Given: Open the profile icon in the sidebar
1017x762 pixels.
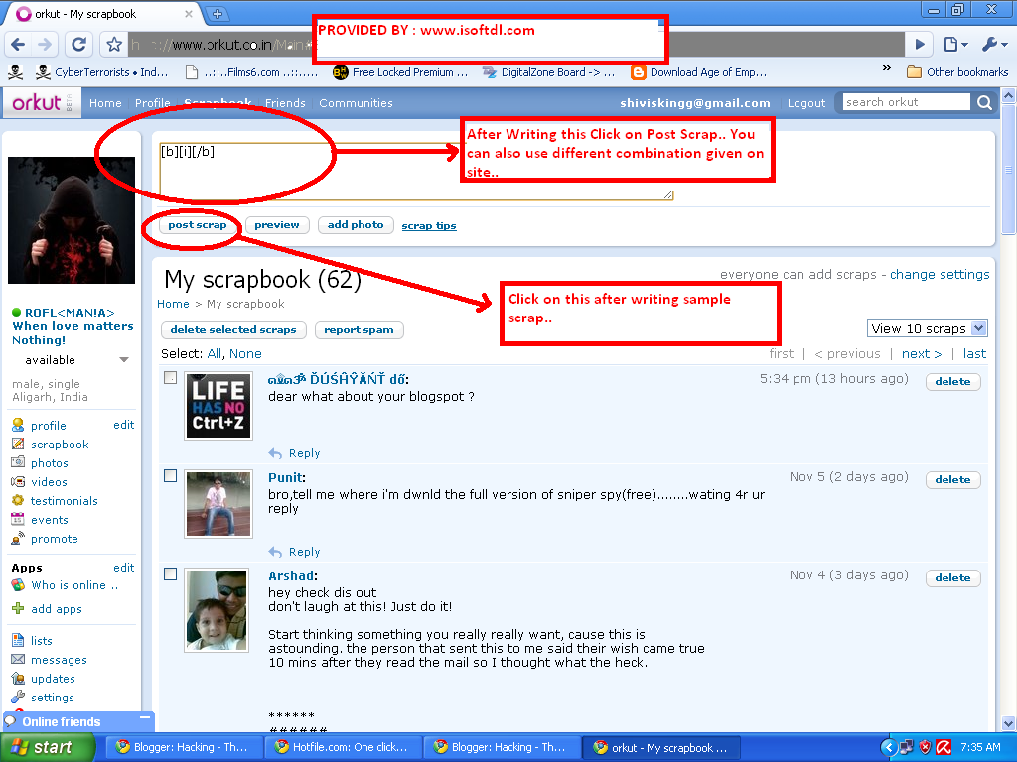Looking at the screenshot, I should click(19, 424).
